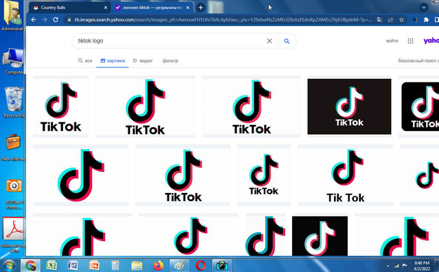Bookmark this page with the star icon
The image size is (439, 272).
[401, 20]
